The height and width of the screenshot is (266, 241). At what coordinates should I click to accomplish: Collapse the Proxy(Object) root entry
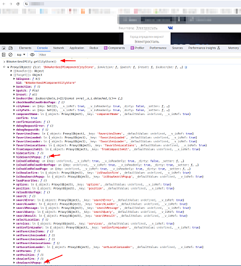click(x=8, y=67)
